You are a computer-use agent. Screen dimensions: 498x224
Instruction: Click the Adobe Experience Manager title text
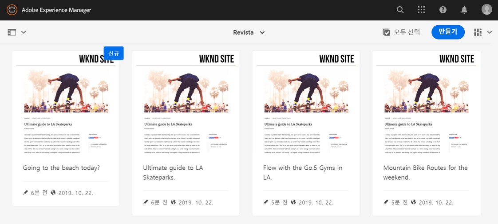point(56,10)
